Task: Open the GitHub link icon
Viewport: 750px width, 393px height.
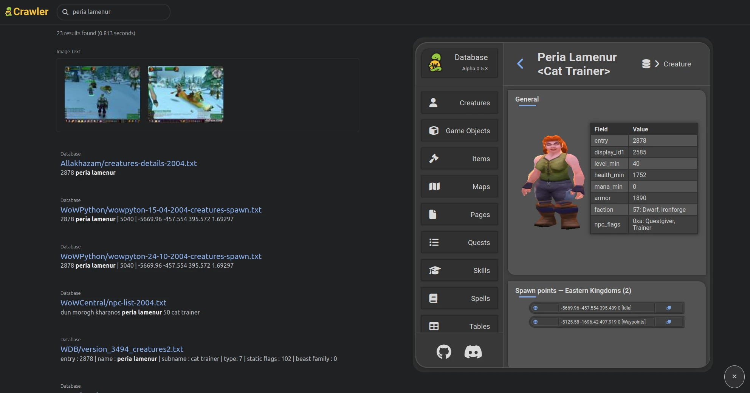Action: point(444,352)
